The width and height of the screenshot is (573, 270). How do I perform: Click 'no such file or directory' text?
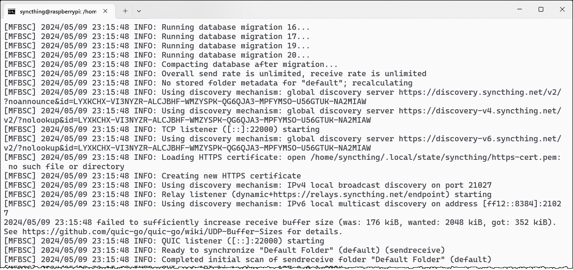point(66,166)
